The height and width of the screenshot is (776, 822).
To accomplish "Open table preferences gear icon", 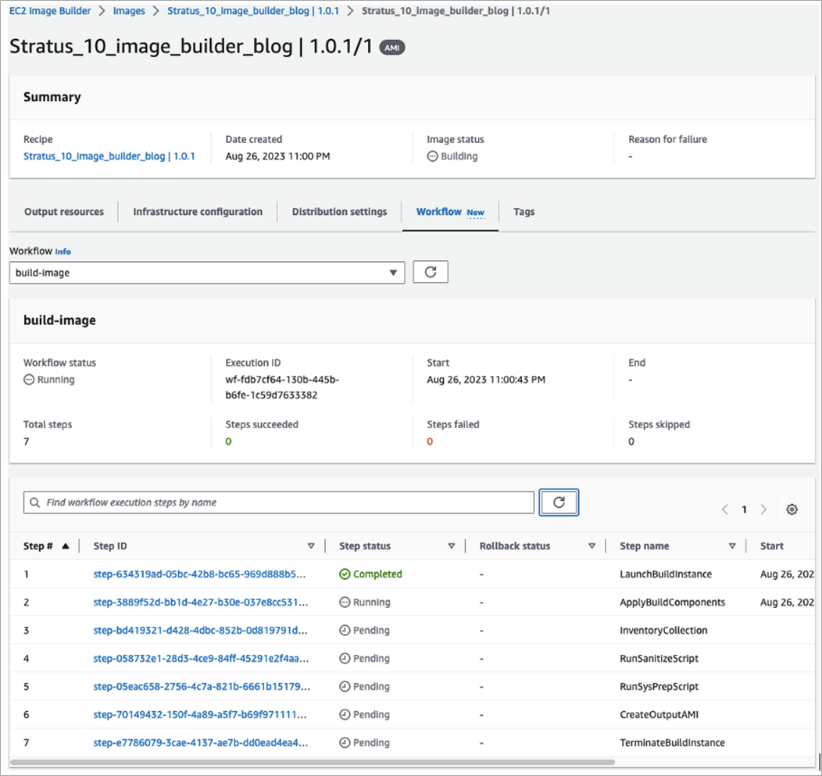I will pyautogui.click(x=792, y=509).
